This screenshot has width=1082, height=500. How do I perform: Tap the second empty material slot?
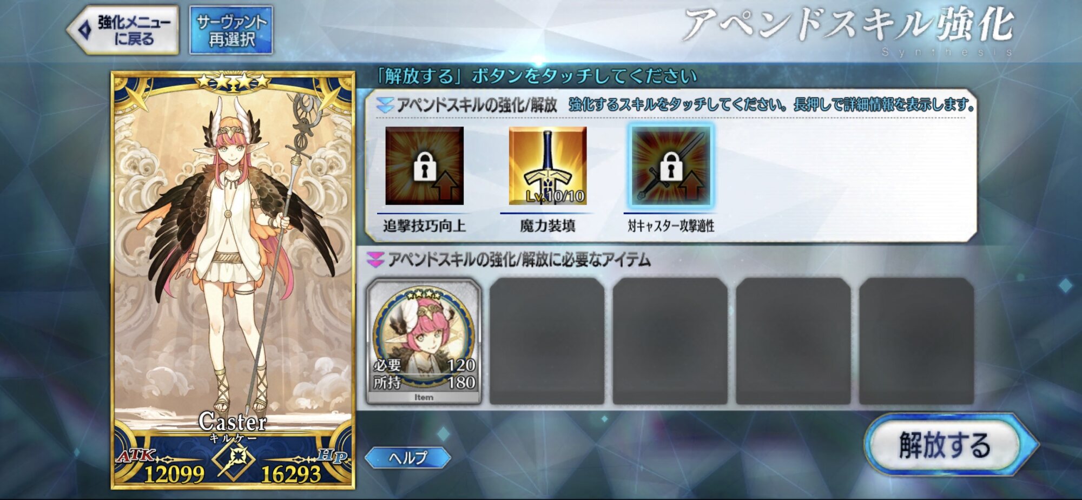(x=547, y=341)
